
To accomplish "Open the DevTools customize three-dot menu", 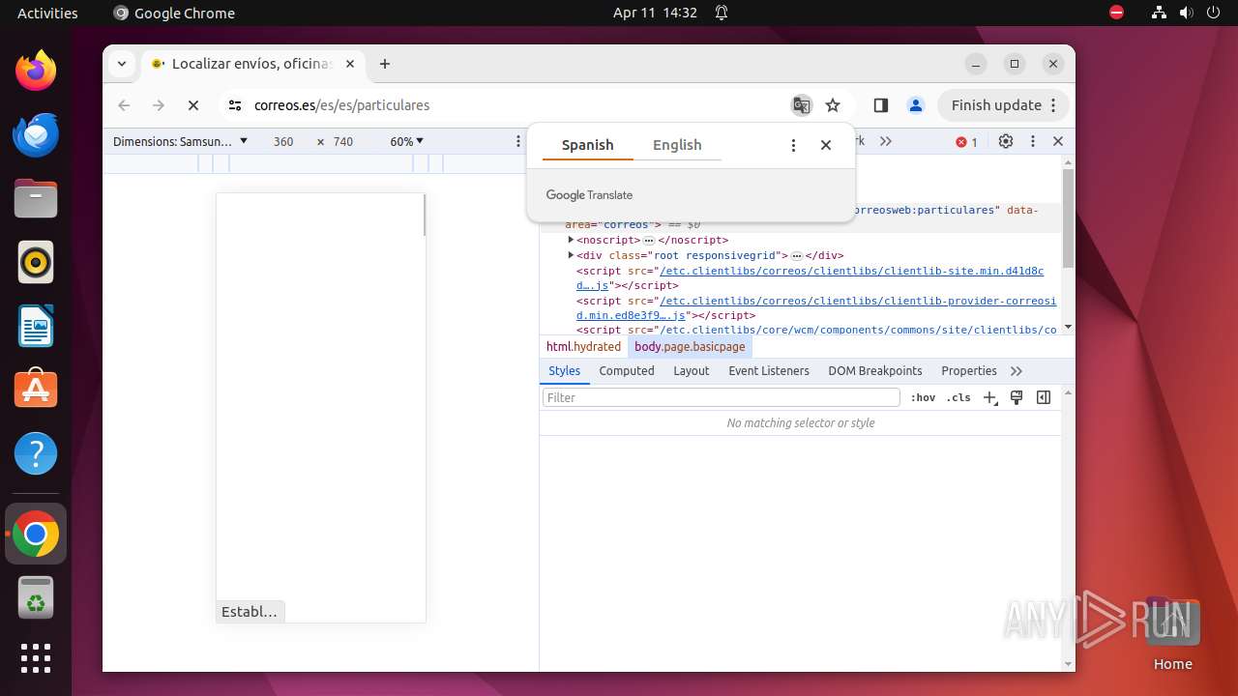I will (x=1033, y=141).
